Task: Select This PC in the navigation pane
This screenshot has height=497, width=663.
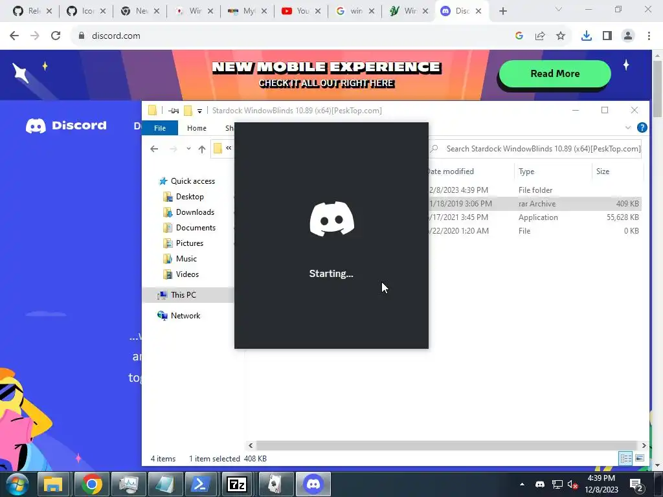Action: tap(183, 295)
